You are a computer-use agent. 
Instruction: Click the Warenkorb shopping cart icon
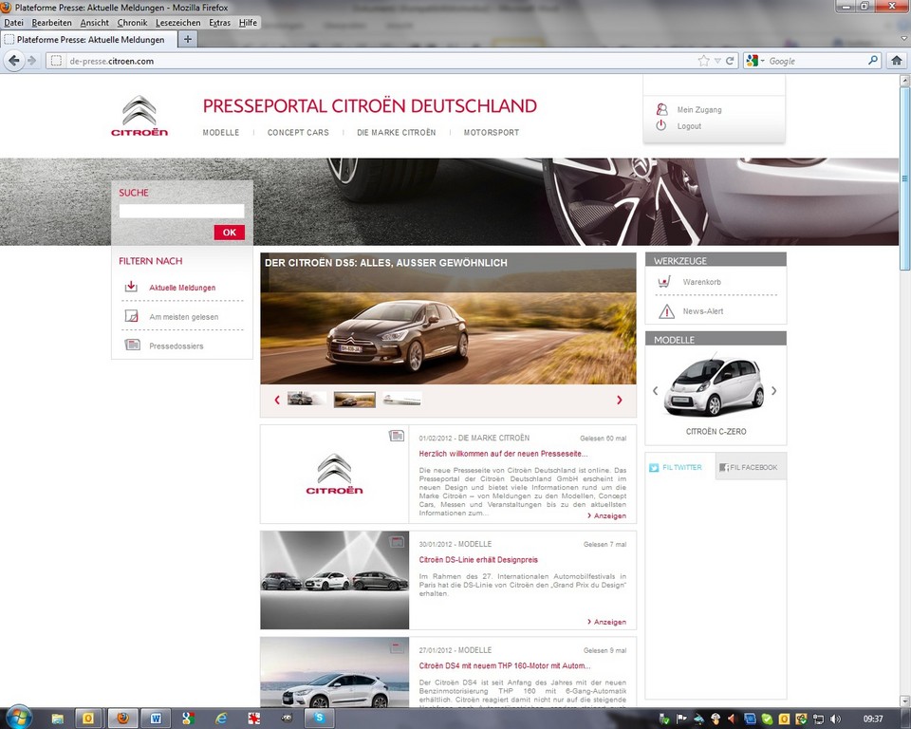coord(664,281)
